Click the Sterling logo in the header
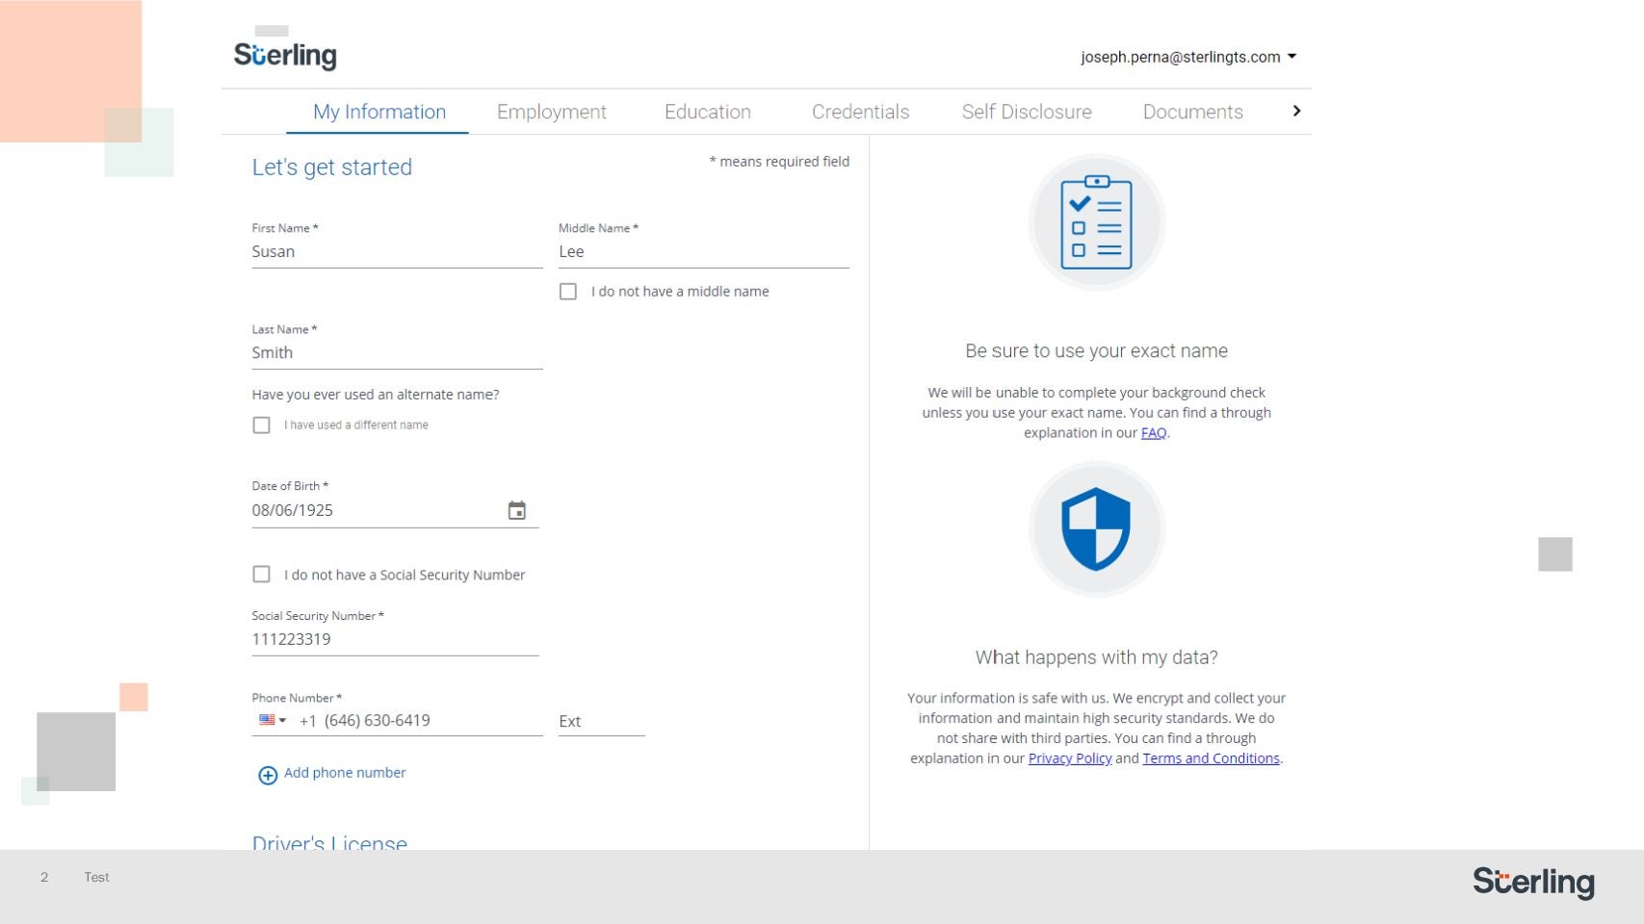 [285, 55]
